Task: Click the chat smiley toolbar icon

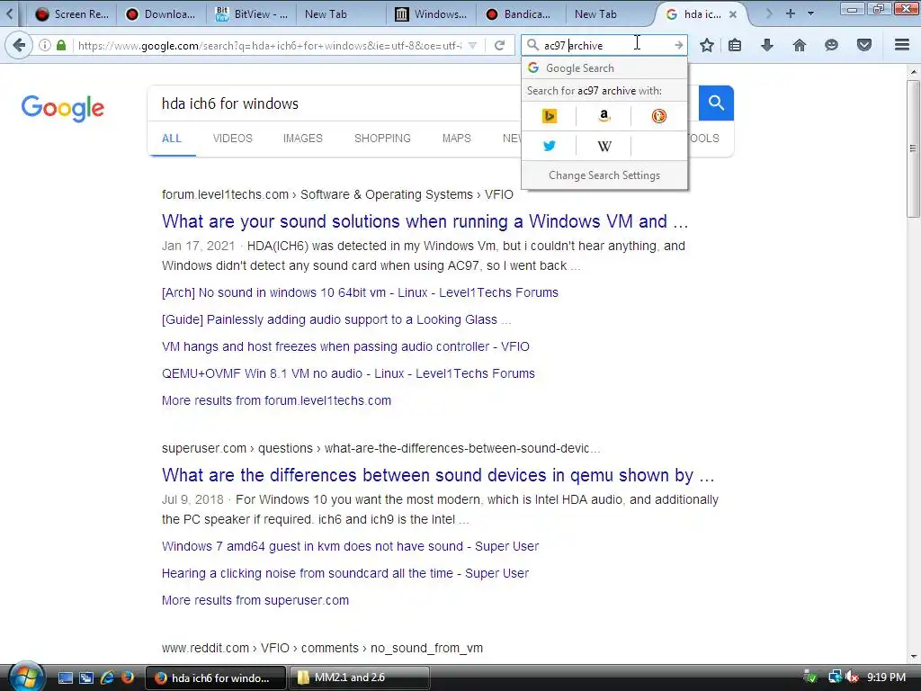Action: pos(831,45)
